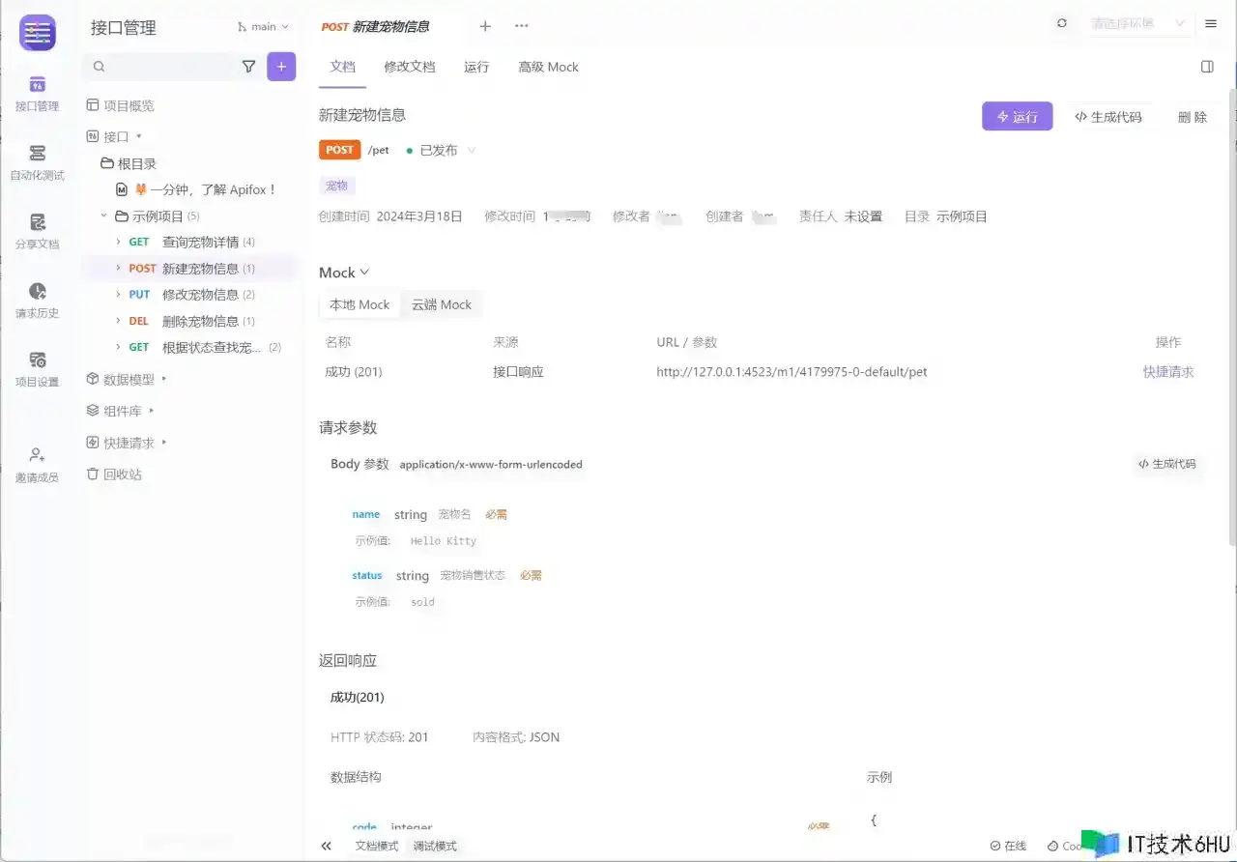This screenshot has height=862, width=1237.
Task: Open the main branch dropdown
Action: (x=263, y=27)
